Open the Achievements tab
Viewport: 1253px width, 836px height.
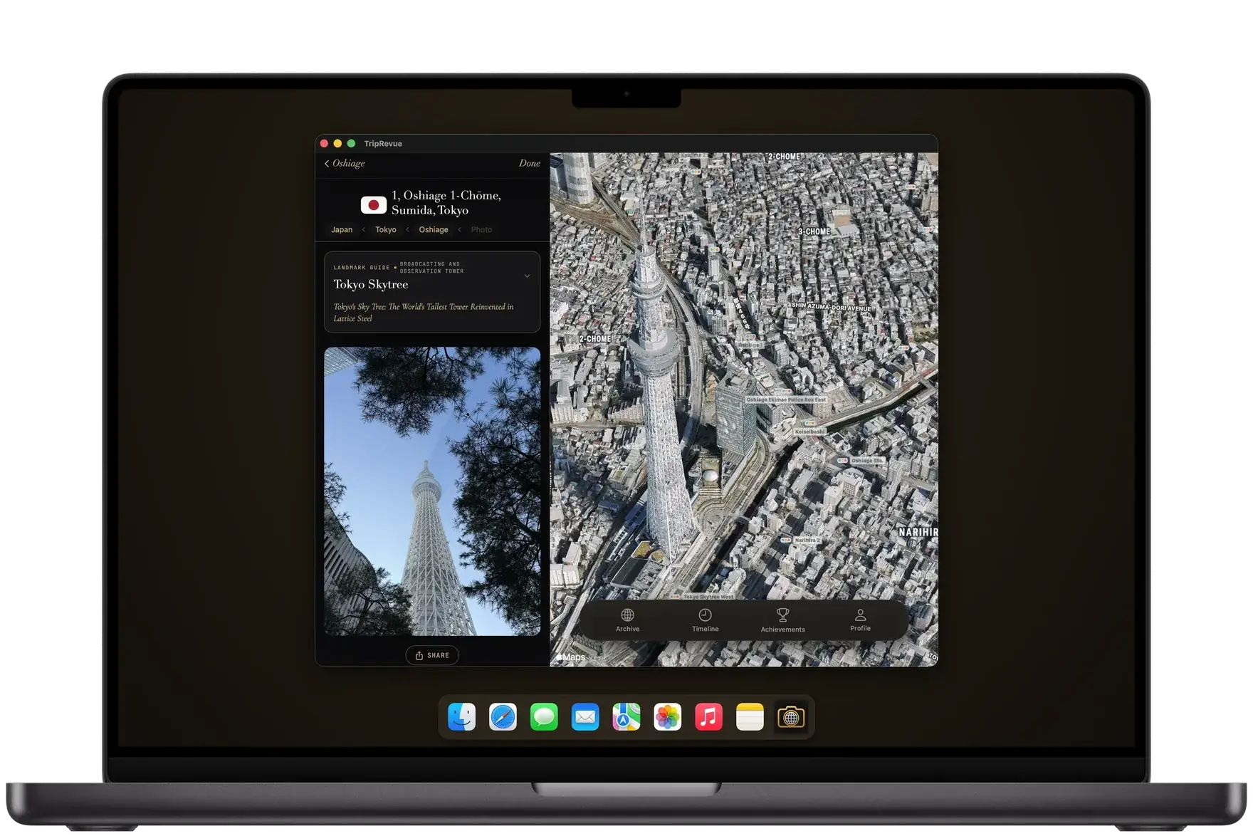pyautogui.click(x=782, y=620)
